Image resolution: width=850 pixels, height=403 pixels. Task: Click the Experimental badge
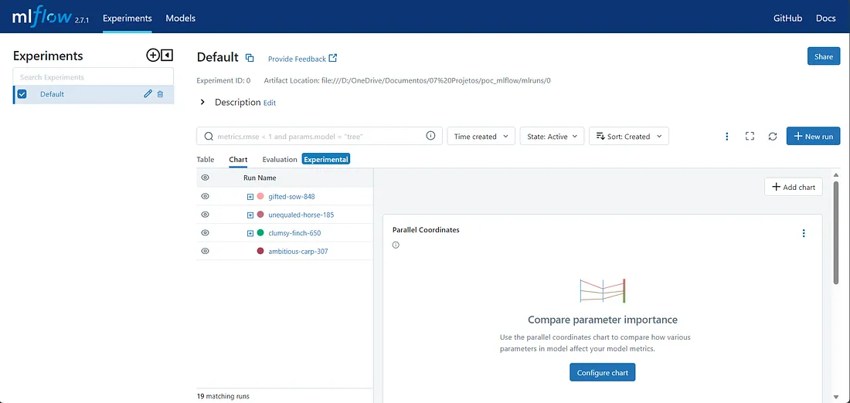pos(326,159)
